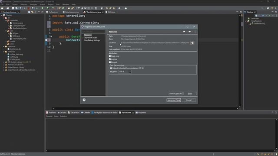Click Collapse All in Package Explorer toolbar

[x=29, y=12]
